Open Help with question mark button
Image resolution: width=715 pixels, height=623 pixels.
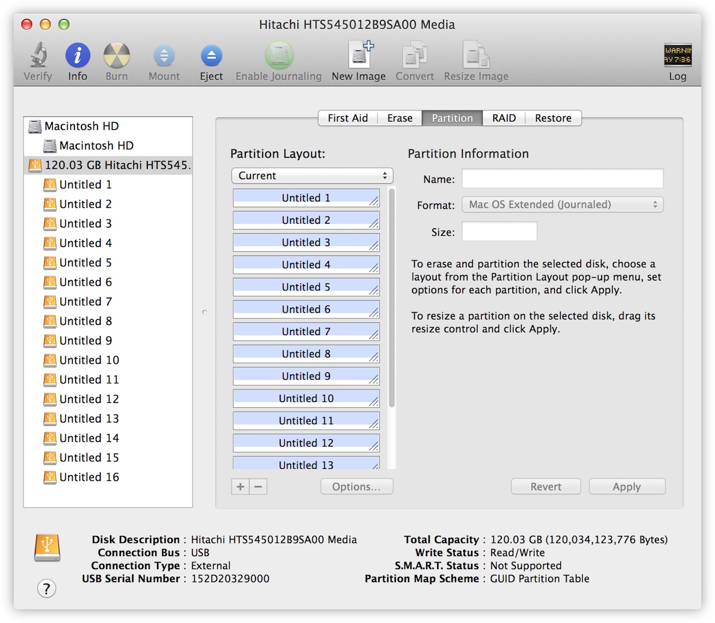tap(47, 588)
